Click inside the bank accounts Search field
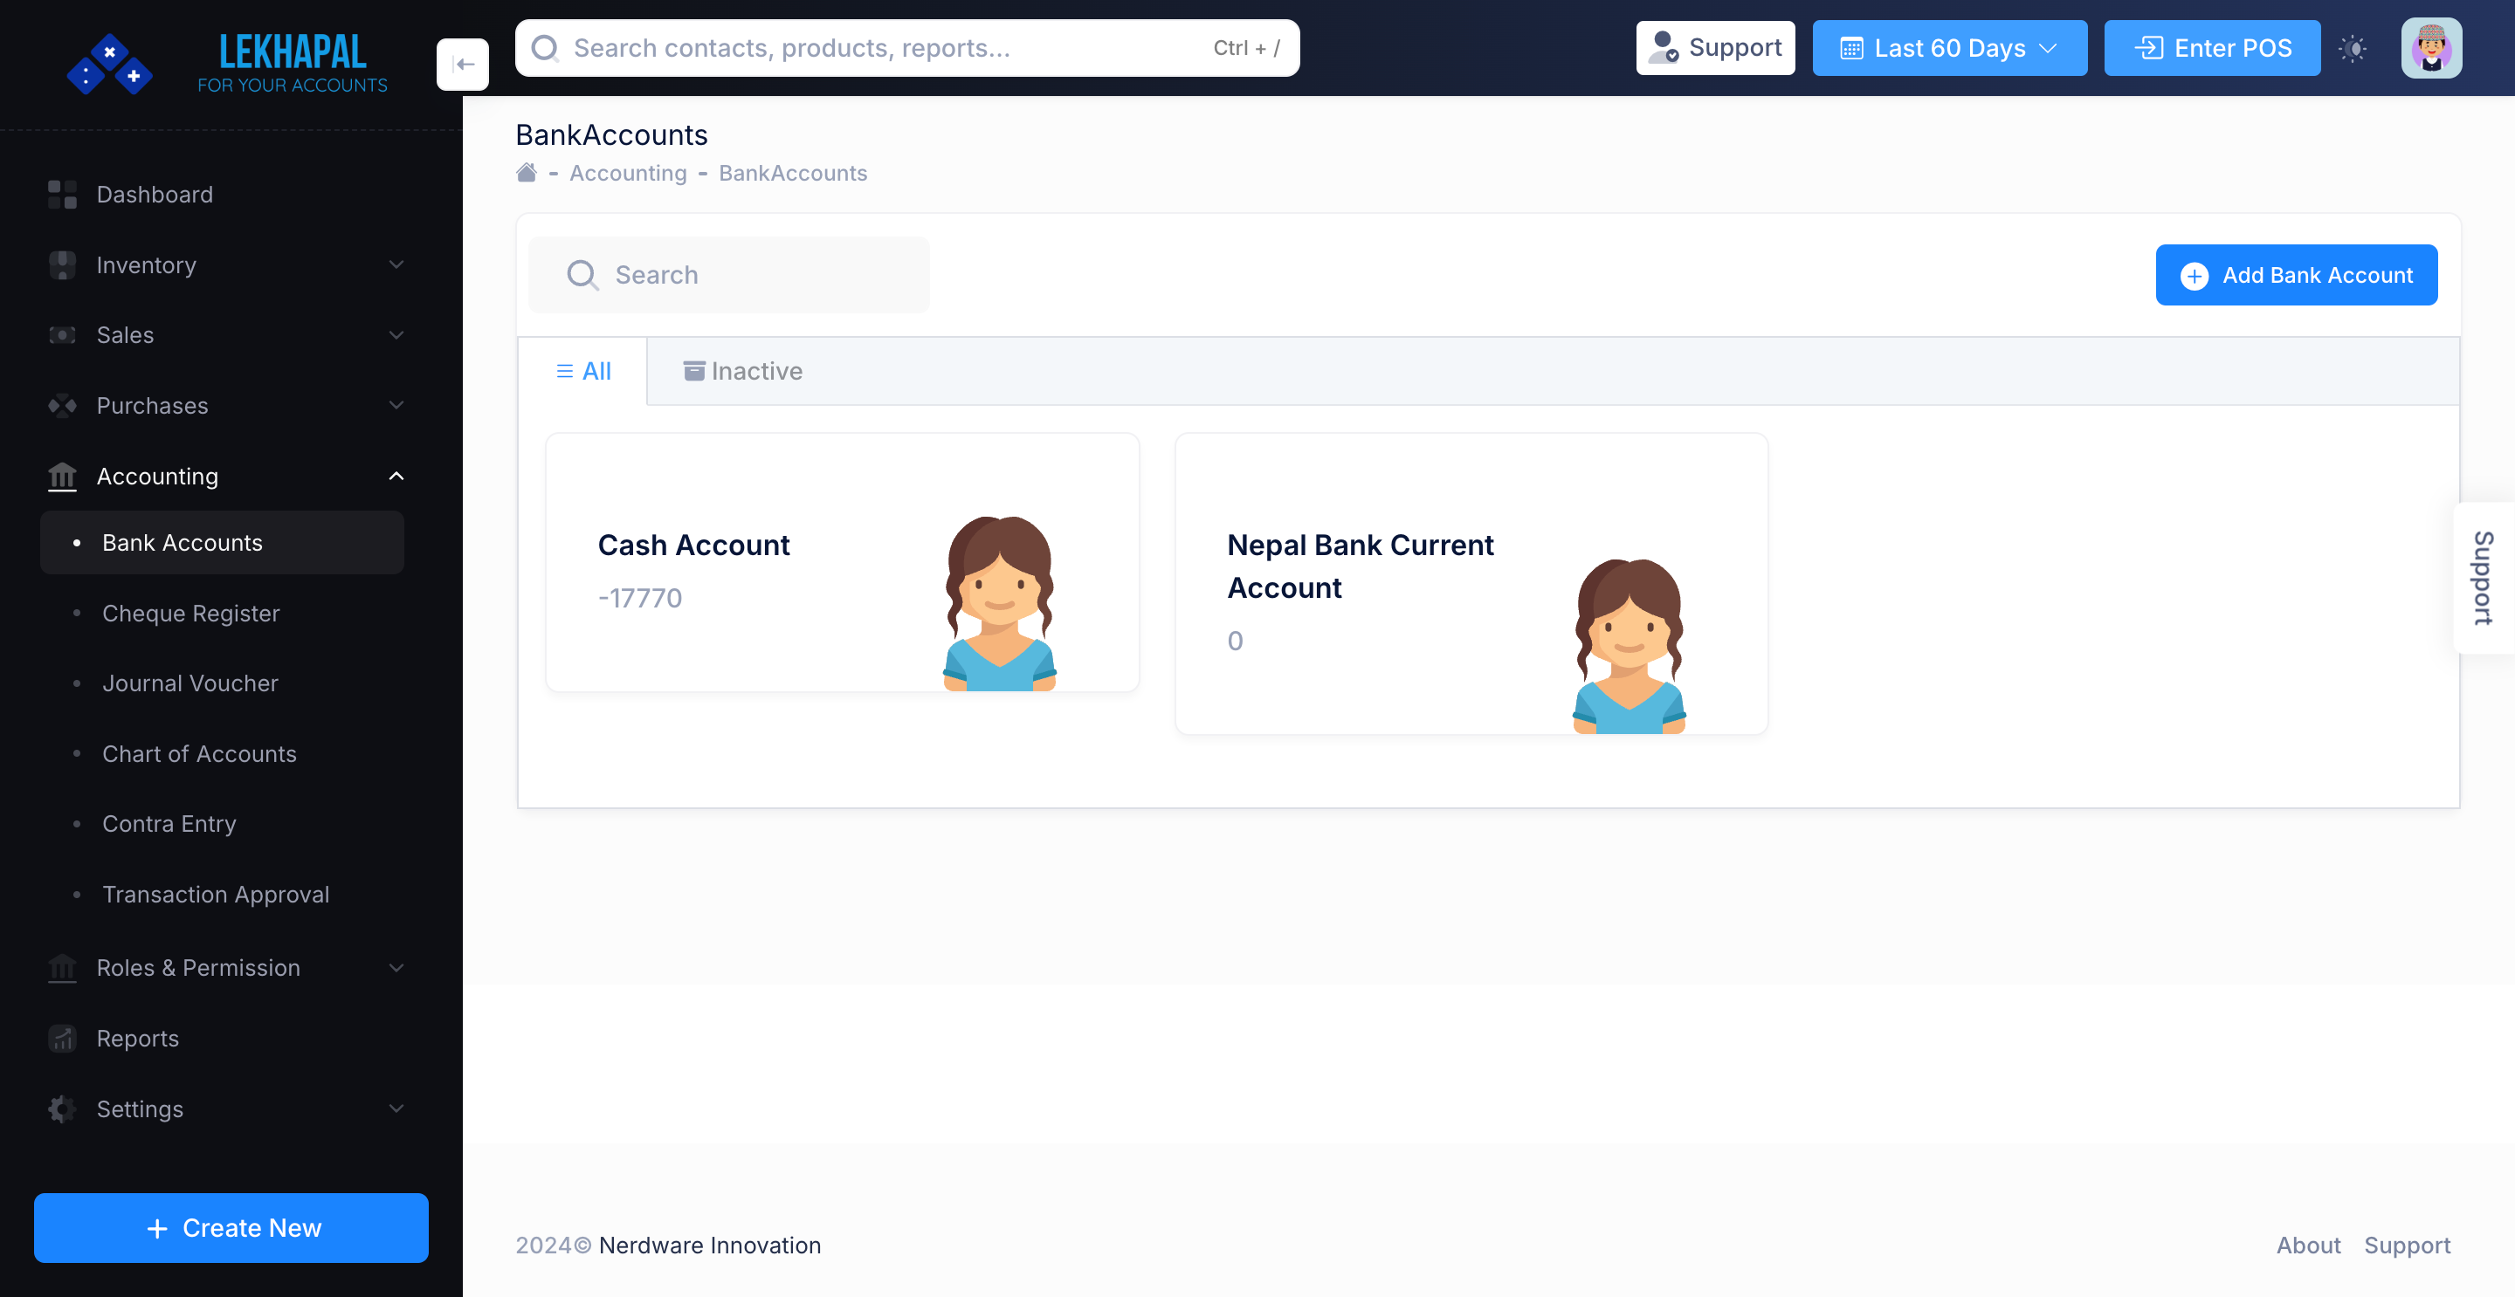This screenshot has width=2515, height=1297. [728, 274]
